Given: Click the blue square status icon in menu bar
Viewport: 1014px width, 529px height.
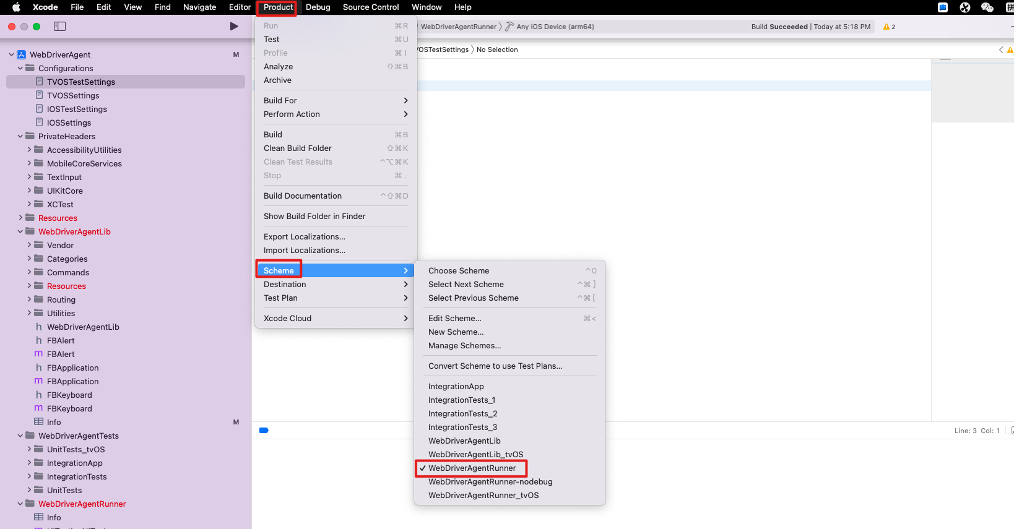Looking at the screenshot, I should pos(943,7).
